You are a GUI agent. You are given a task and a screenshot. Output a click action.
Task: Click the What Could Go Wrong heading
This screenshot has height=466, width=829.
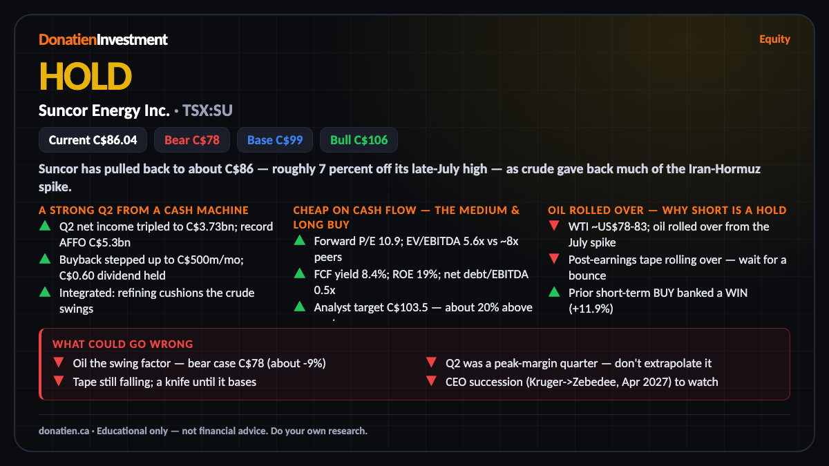[123, 344]
